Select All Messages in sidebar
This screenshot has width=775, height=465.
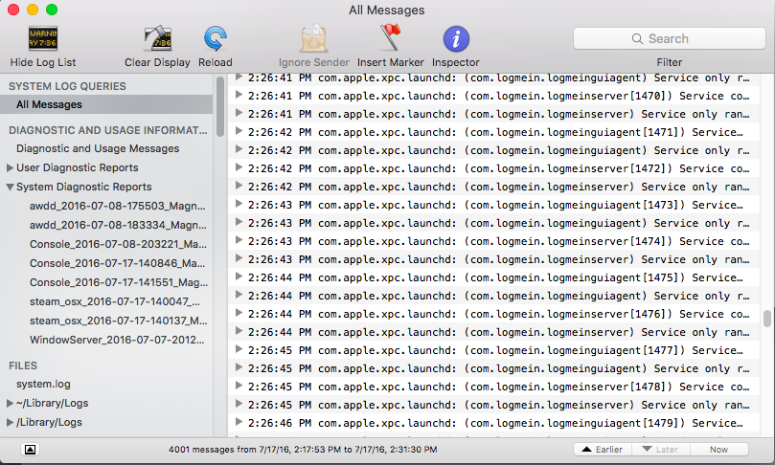tap(106, 104)
